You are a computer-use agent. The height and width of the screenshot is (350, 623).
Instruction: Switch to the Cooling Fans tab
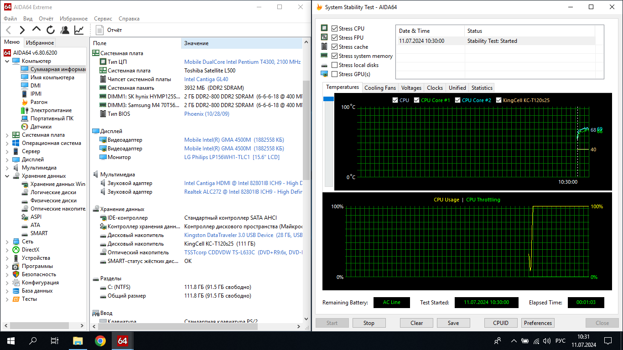tap(380, 88)
